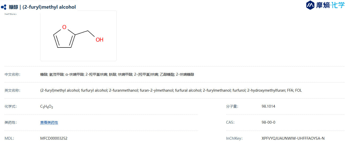345x145 pixels.
Task: Click the molecule share icon beside the title
Action: tap(4, 7)
